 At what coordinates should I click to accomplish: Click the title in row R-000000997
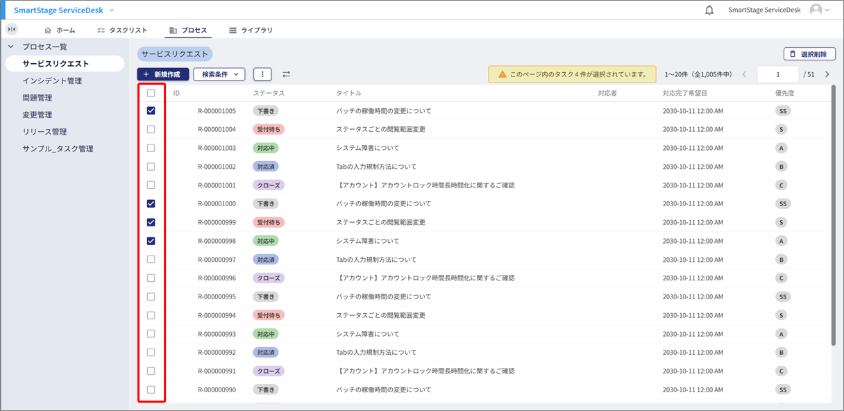[x=377, y=260]
